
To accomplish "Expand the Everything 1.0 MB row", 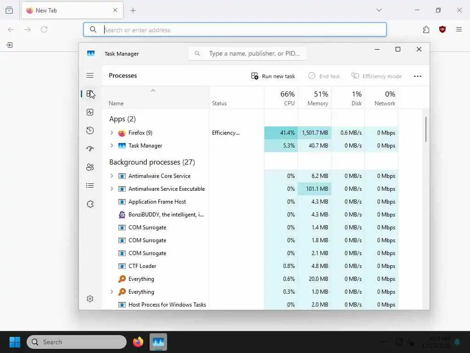I will (x=112, y=292).
